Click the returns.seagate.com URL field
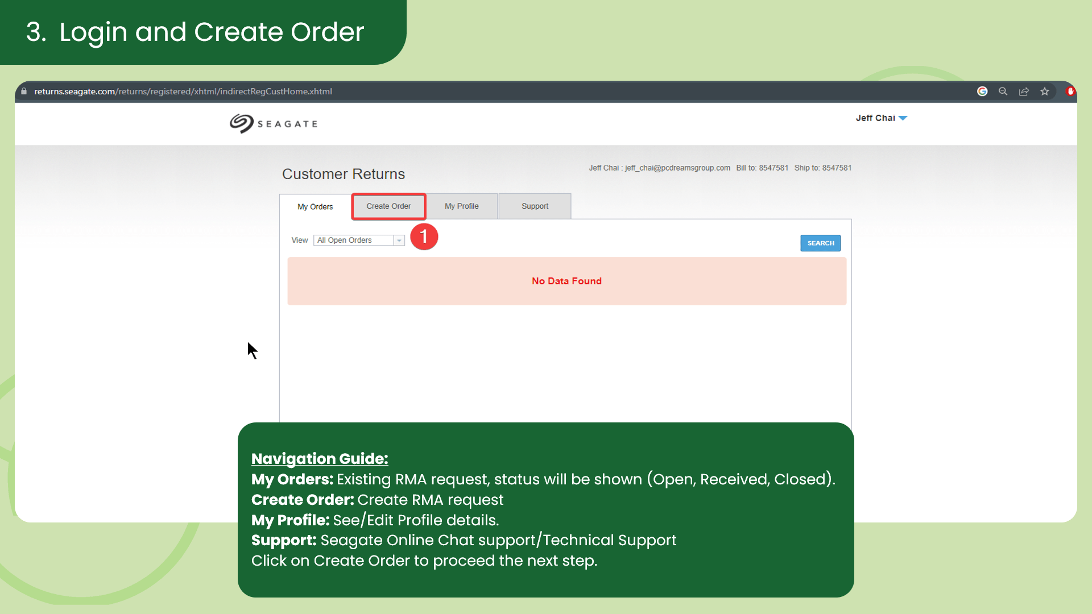This screenshot has width=1092, height=614. click(183, 91)
